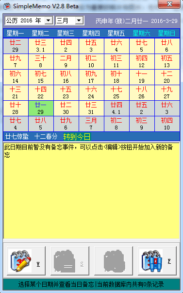Select date 16 with lunar 初八
Image resolution: width=183 pixels, height=293 pixels.
point(66,77)
